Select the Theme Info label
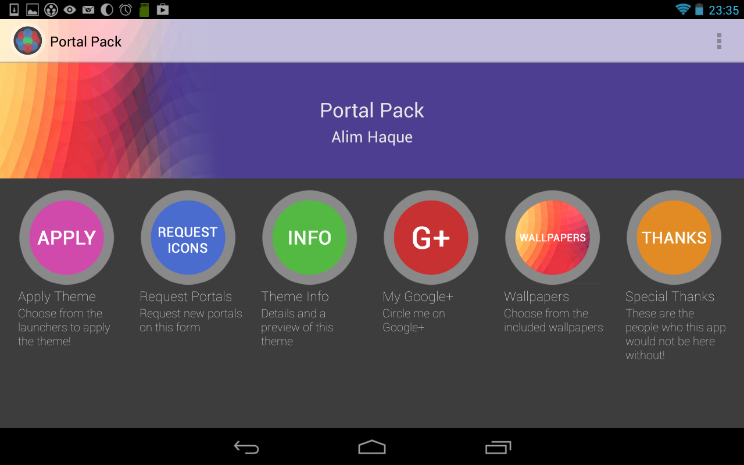Screen dimensions: 744x465 (295, 296)
